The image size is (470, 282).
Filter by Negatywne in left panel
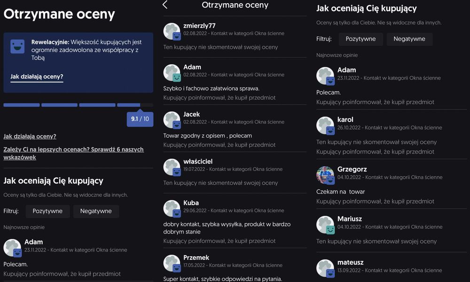(96, 211)
